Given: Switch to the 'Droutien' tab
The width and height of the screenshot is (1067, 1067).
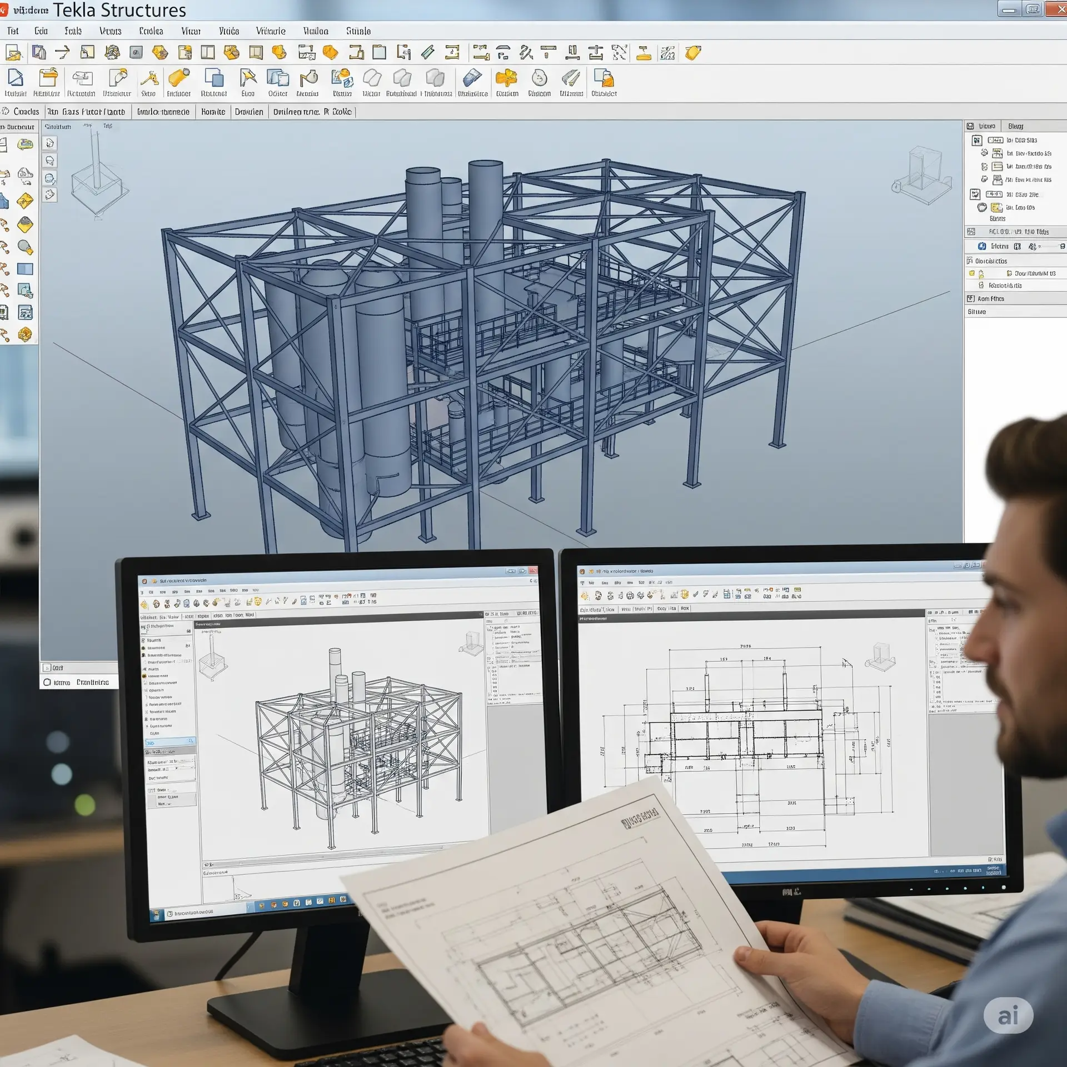Looking at the screenshot, I should pyautogui.click(x=248, y=112).
